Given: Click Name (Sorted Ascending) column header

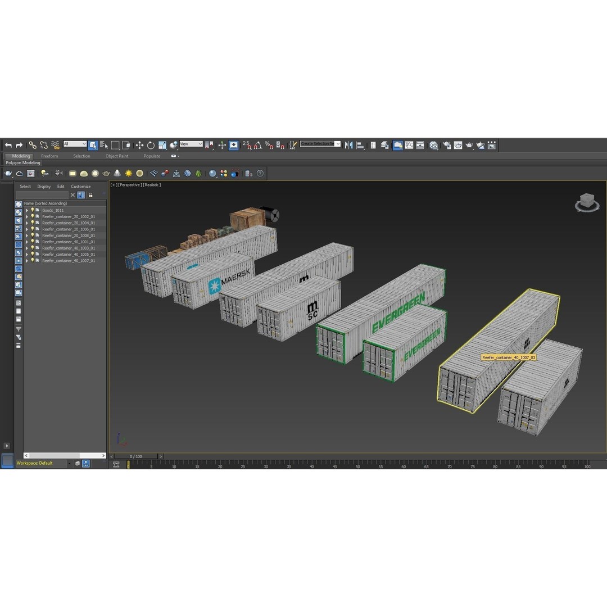Looking at the screenshot, I should click(x=65, y=203).
